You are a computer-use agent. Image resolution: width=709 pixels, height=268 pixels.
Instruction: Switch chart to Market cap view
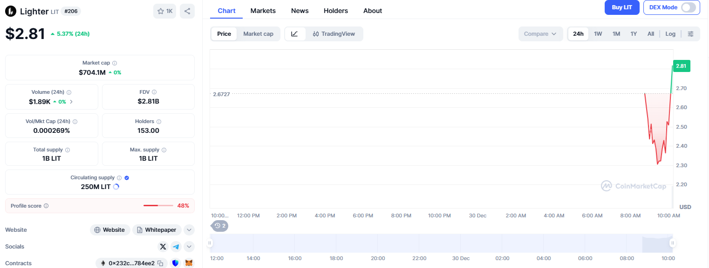click(x=258, y=34)
